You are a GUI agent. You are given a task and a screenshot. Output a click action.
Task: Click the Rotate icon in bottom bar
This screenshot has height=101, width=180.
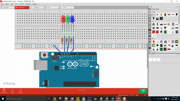(12, 91)
